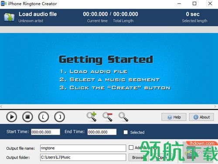Maximize the iPhone Ringtone Creator window
Image resolution: width=218 pixels, height=164 pixels.
[194, 3]
